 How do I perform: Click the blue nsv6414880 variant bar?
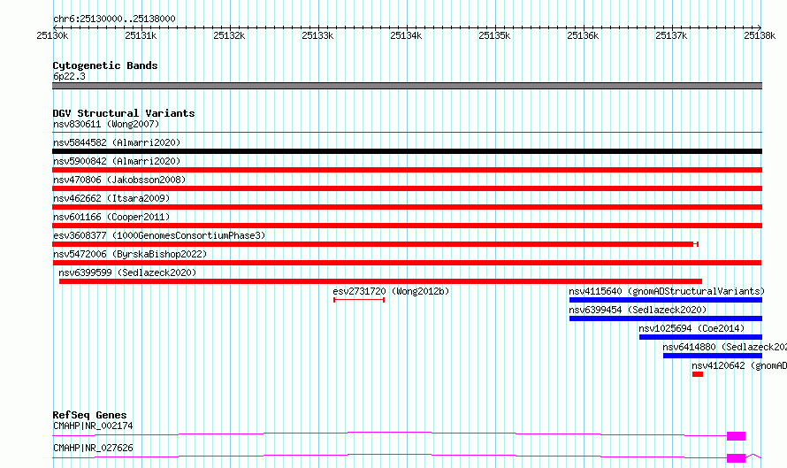tap(713, 356)
